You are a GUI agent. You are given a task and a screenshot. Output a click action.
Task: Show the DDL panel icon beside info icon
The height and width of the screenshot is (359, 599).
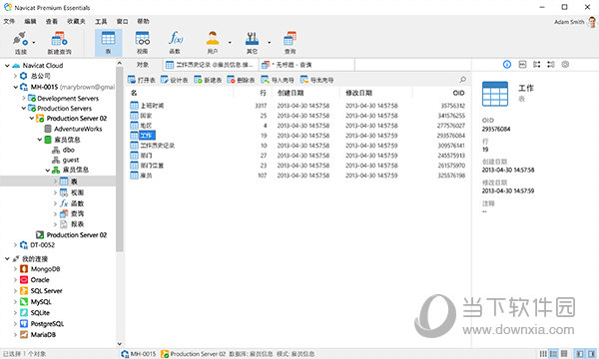click(522, 65)
